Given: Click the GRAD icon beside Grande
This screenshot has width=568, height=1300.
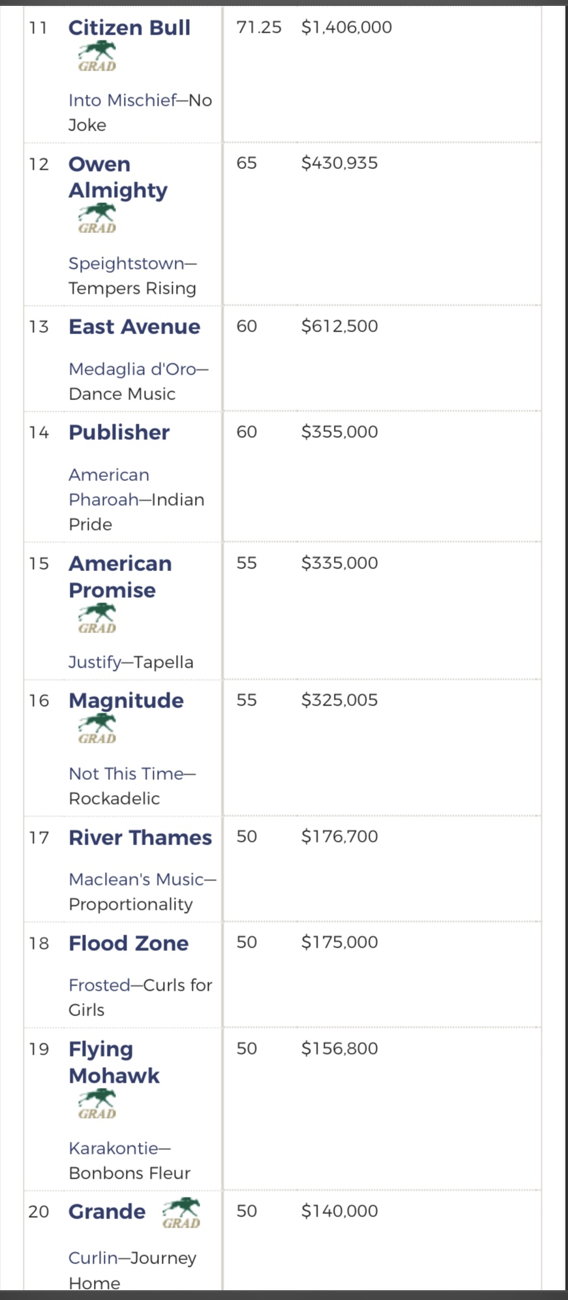Looking at the screenshot, I should [181, 1213].
